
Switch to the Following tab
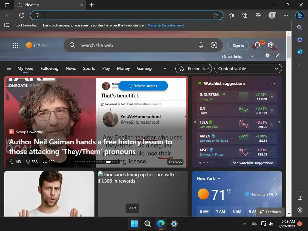pos(50,68)
